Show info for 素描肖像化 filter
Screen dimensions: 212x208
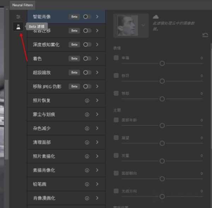coord(87,170)
